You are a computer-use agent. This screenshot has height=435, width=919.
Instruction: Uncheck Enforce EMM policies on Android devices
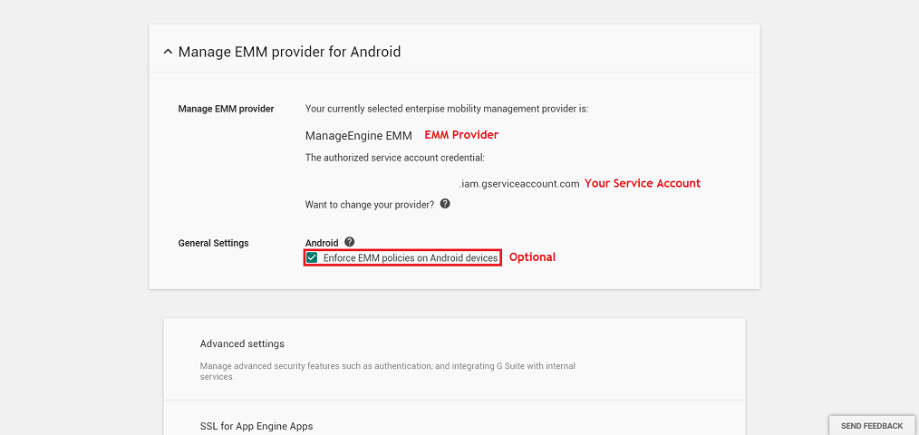click(312, 258)
